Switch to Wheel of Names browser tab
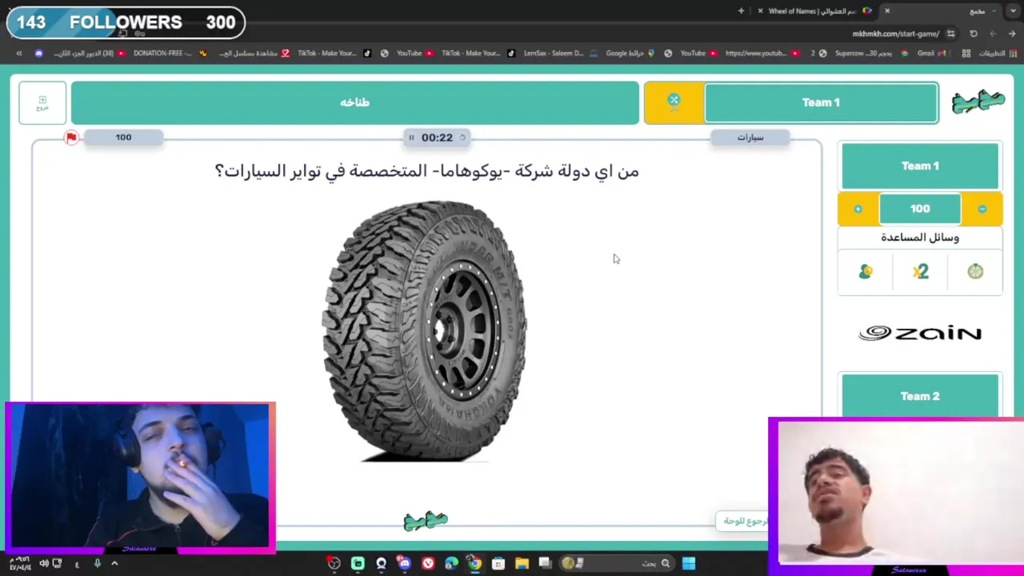Viewport: 1024px width, 576px height. [x=816, y=11]
